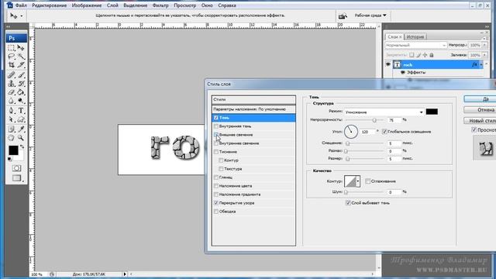Image resolution: width=496 pixels, height=279 pixels.
Task: Select the Magic Wand tool
Action: 21,57
